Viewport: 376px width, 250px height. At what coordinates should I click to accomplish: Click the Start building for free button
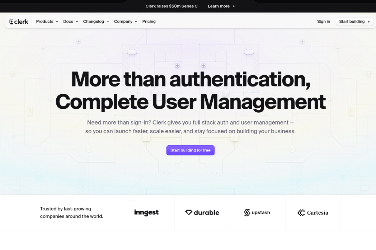[190, 150]
